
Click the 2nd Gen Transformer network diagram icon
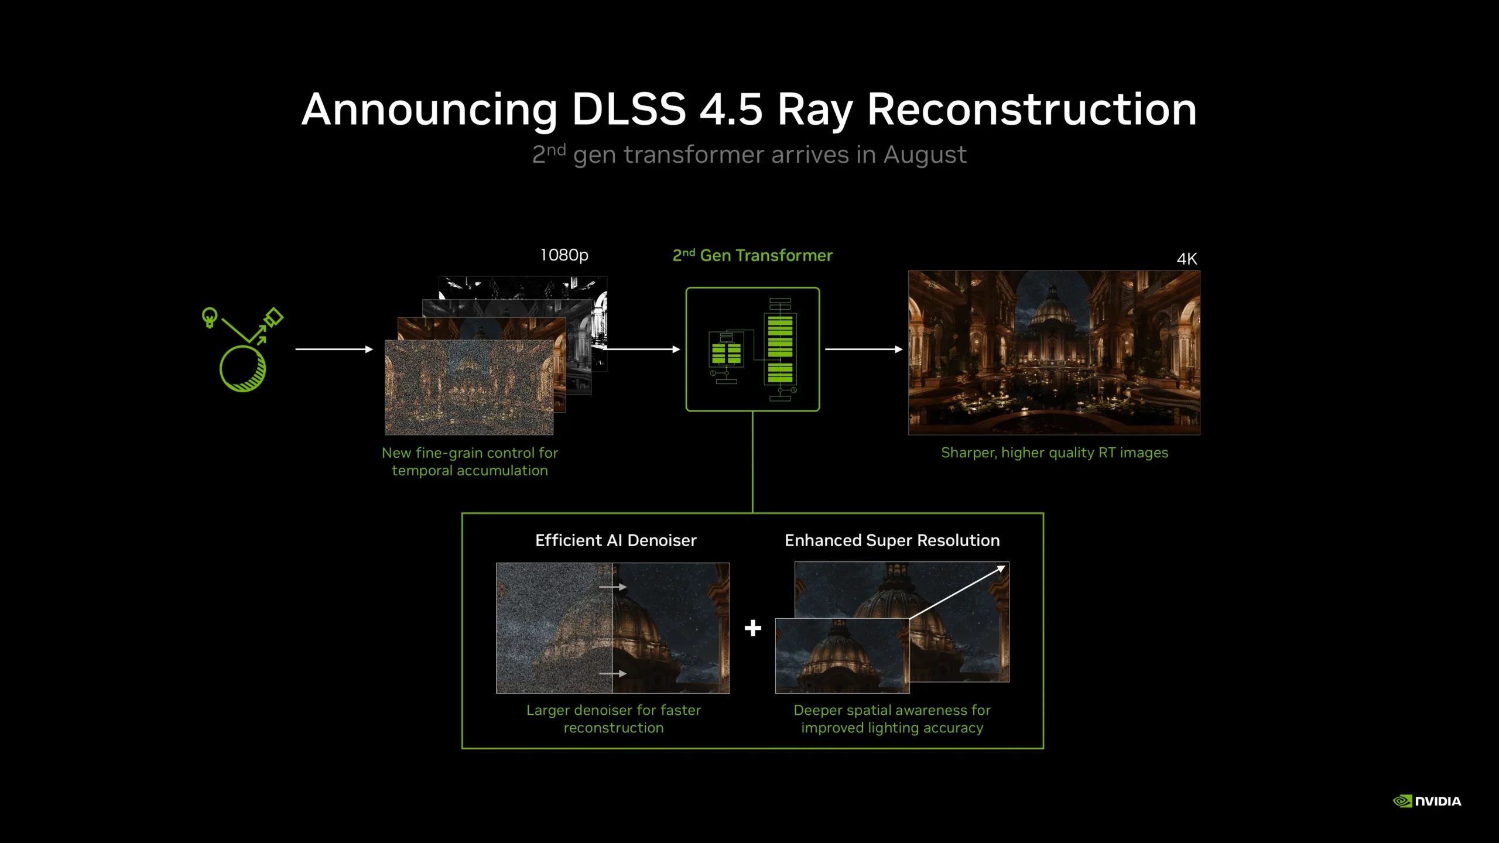752,349
